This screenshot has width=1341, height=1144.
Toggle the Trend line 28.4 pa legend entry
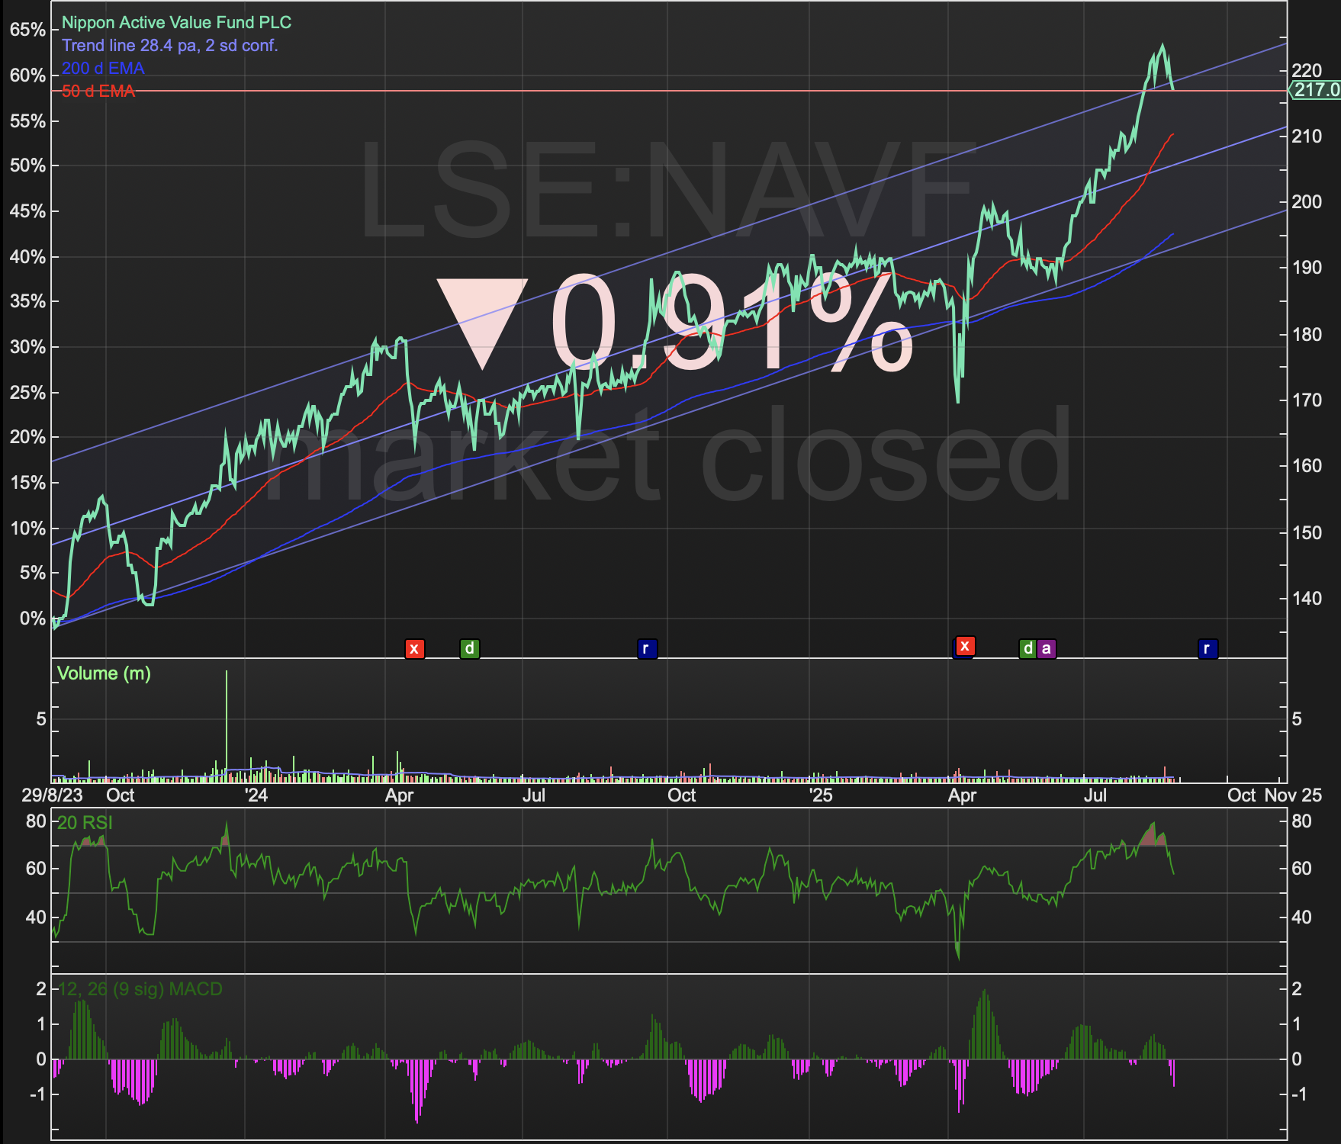[x=170, y=46]
